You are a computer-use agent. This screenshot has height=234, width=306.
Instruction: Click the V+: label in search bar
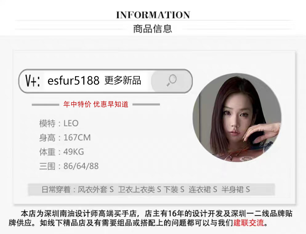click(x=33, y=81)
